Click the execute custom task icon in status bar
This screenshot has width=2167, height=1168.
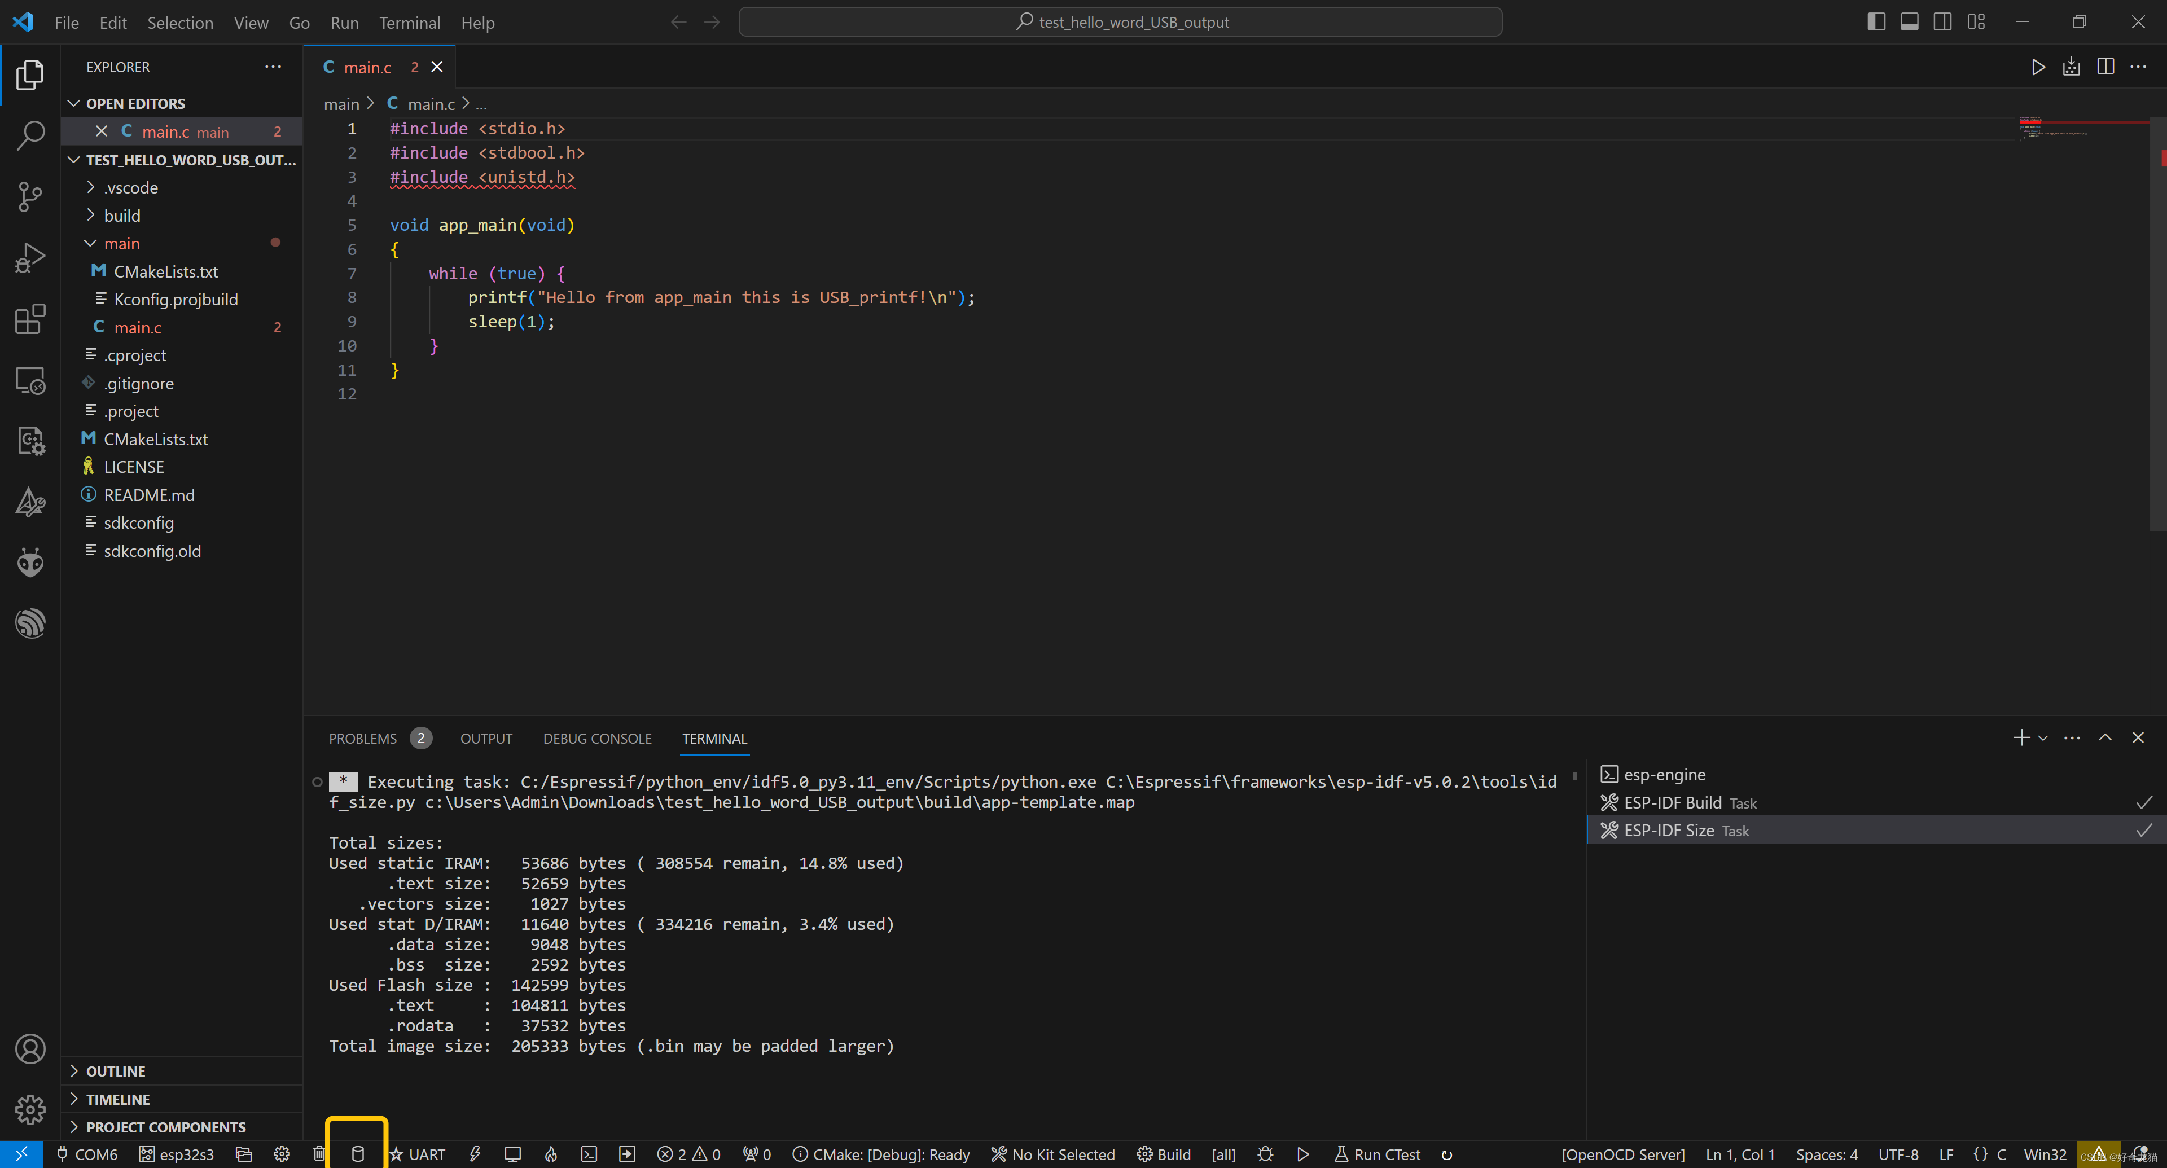(627, 1154)
